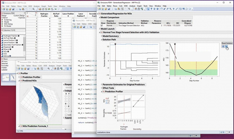234x139 pixels.
Task: Select the crosshairs plus tool
Action: click(173, 9)
